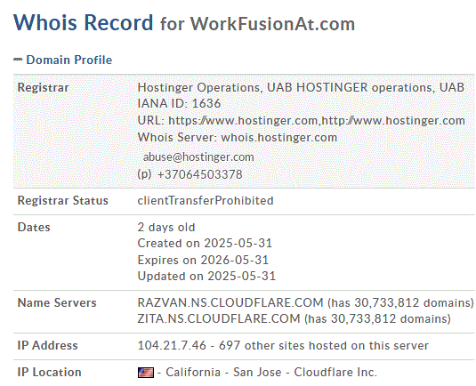The width and height of the screenshot is (476, 386).
Task: Click 'Created on 2025-05-31'
Action: pos(205,243)
